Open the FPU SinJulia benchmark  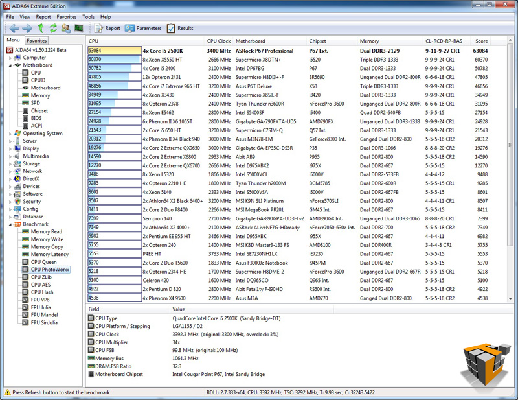tap(44, 323)
